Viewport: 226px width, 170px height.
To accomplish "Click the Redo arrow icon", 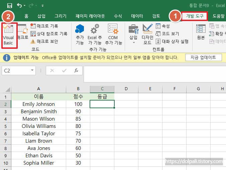I will [x=31, y=5].
